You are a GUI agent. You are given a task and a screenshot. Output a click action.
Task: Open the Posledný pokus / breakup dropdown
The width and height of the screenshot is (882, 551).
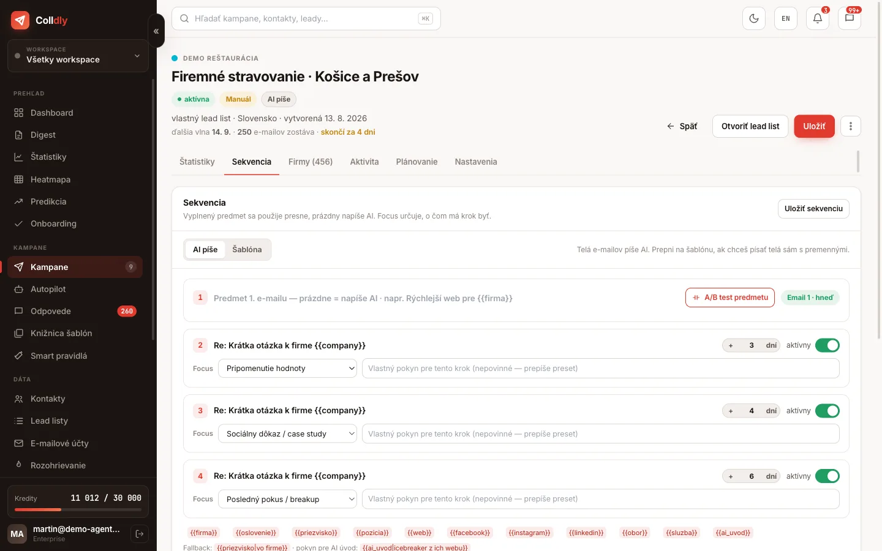[288, 499]
